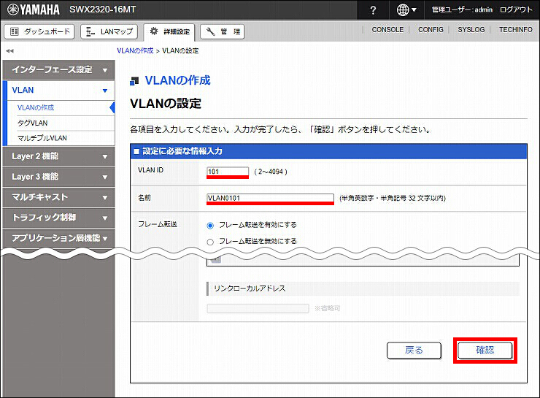Select フレーム転送を無効にする radio button

[x=210, y=242]
